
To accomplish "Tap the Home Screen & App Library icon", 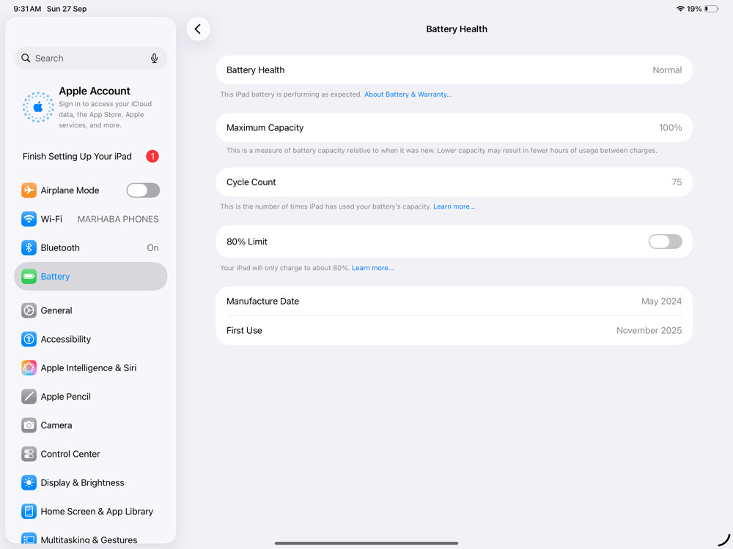I will click(29, 511).
